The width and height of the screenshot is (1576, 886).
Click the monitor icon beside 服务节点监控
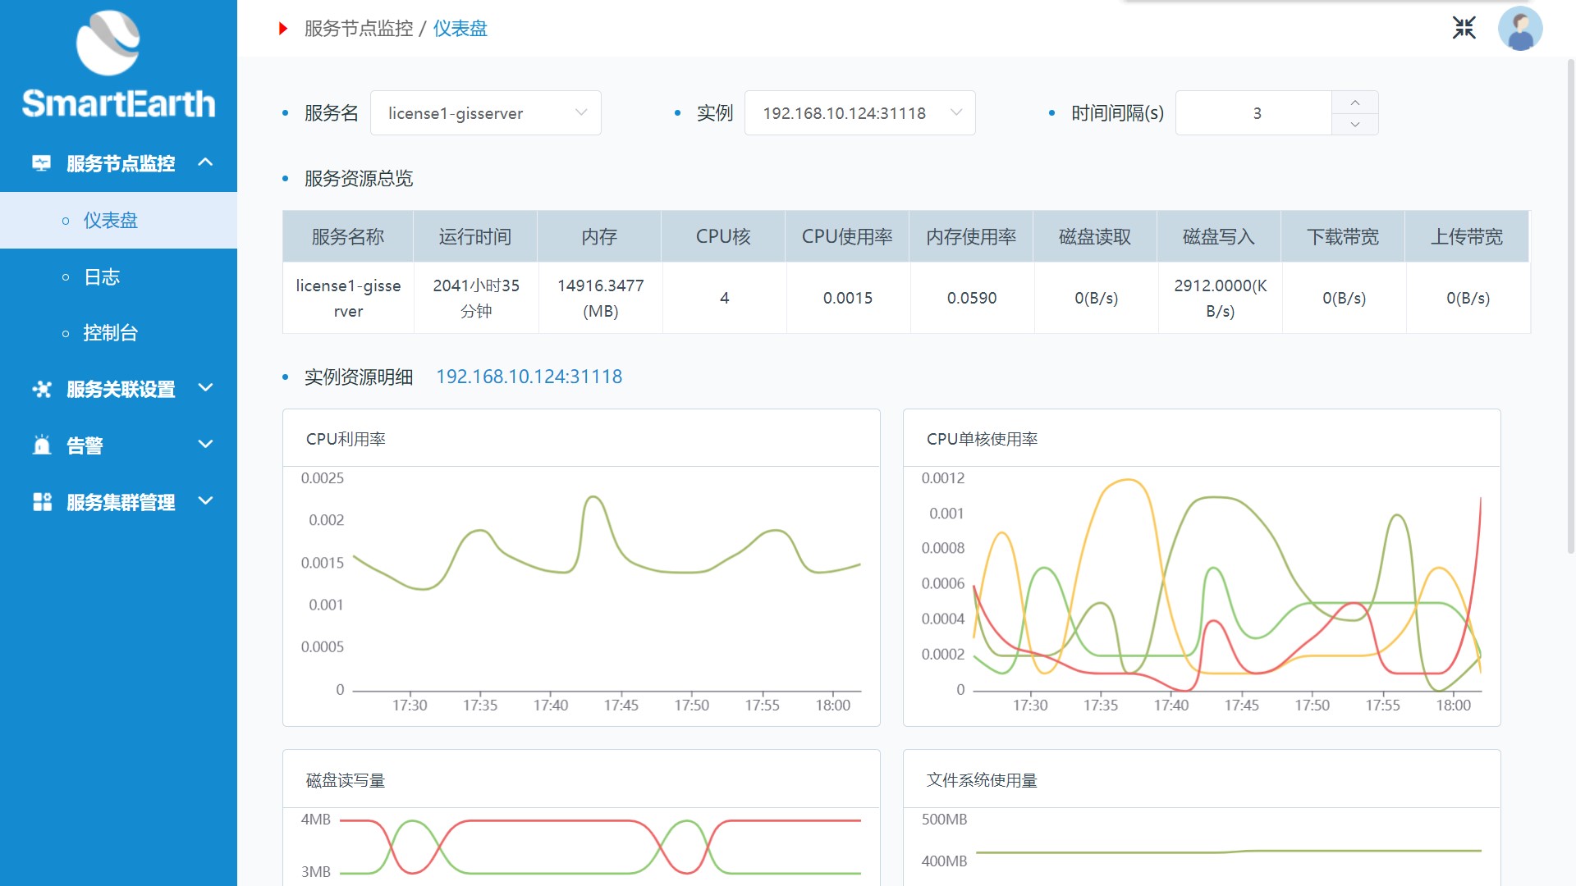[41, 163]
